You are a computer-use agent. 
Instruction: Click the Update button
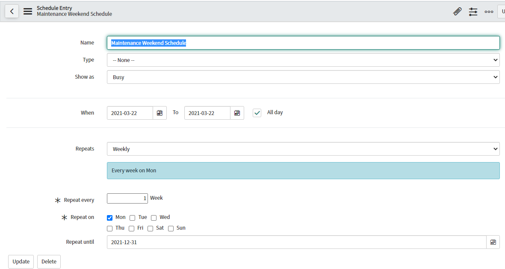21,261
